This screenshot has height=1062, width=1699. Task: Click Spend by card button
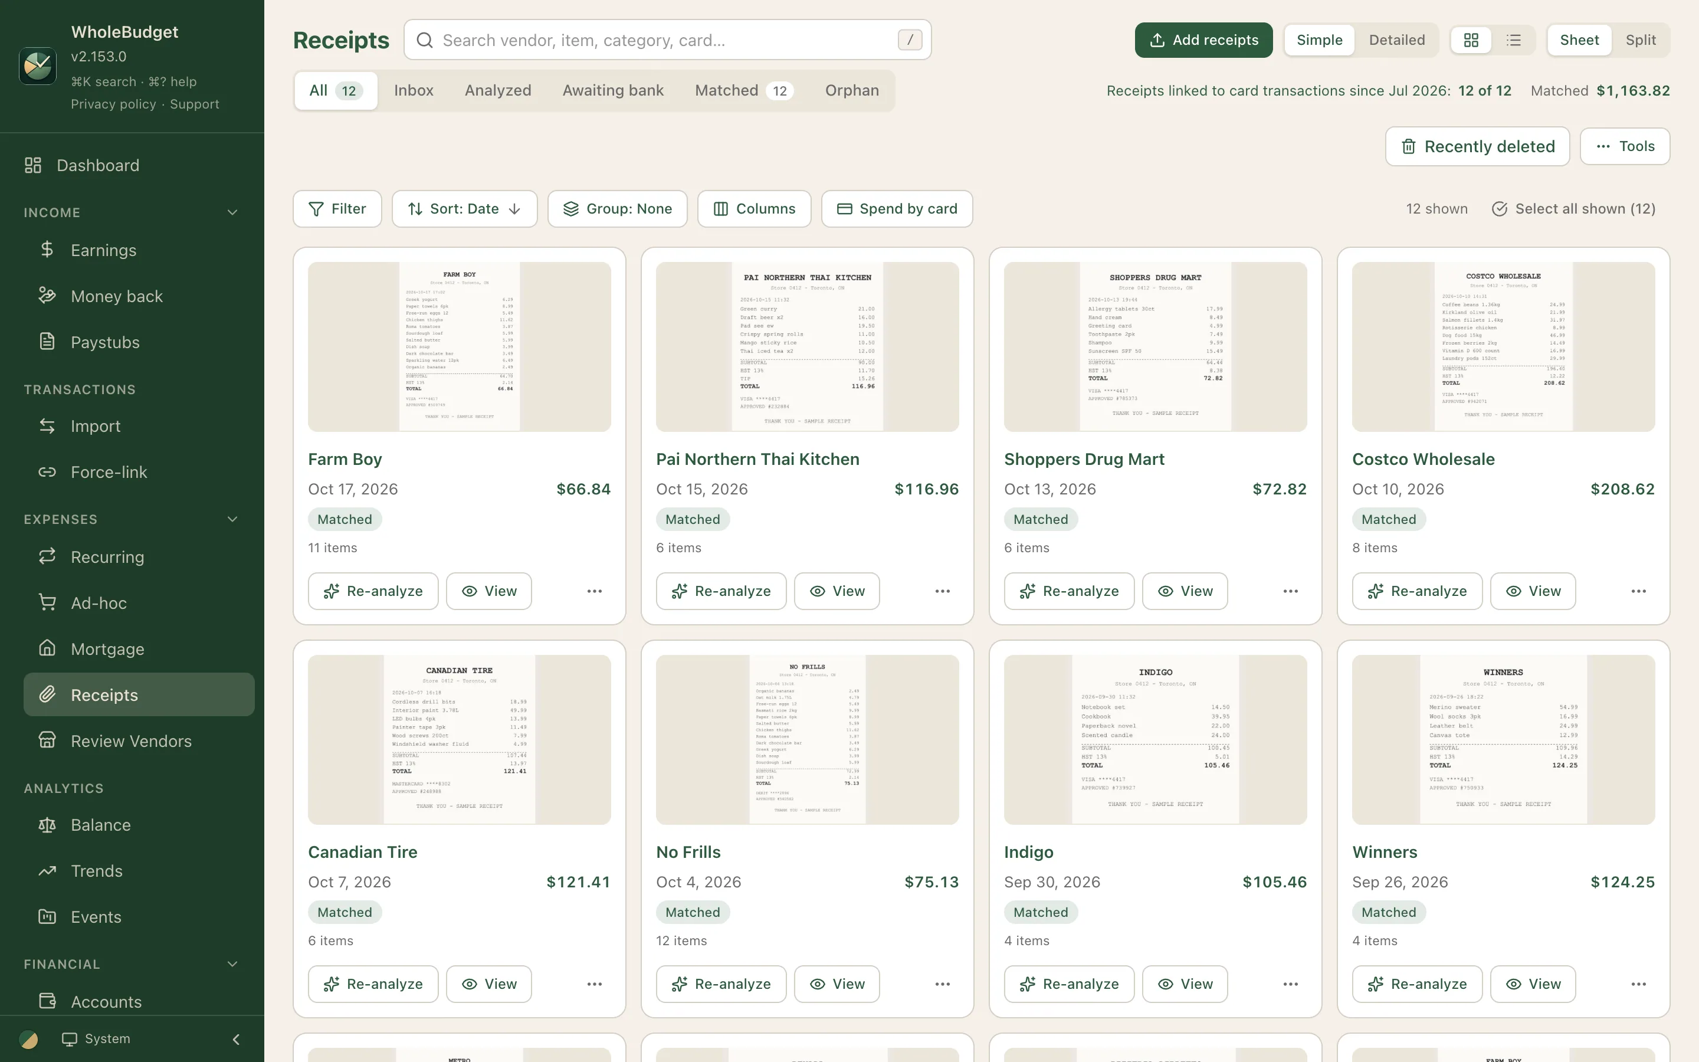(x=897, y=209)
